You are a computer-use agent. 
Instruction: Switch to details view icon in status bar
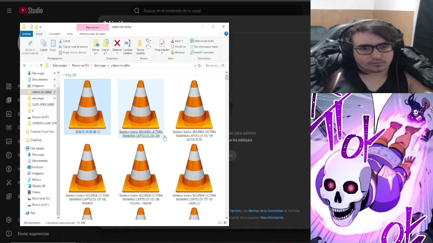tap(220, 223)
